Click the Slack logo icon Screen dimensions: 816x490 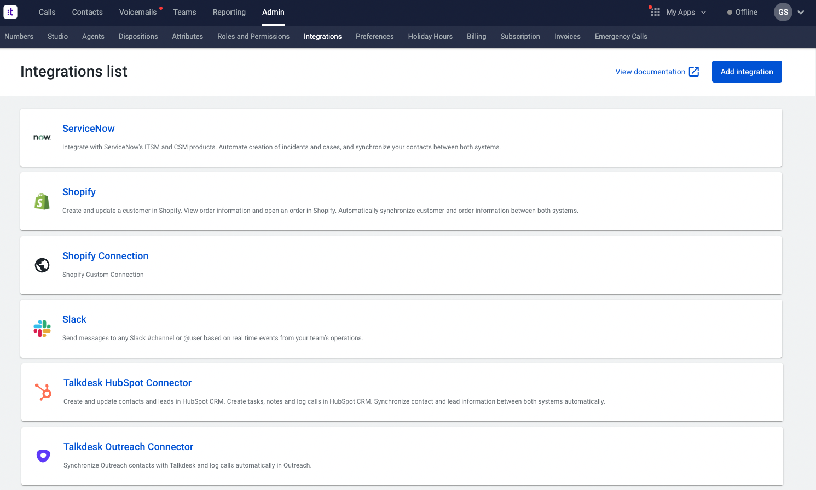(x=42, y=329)
